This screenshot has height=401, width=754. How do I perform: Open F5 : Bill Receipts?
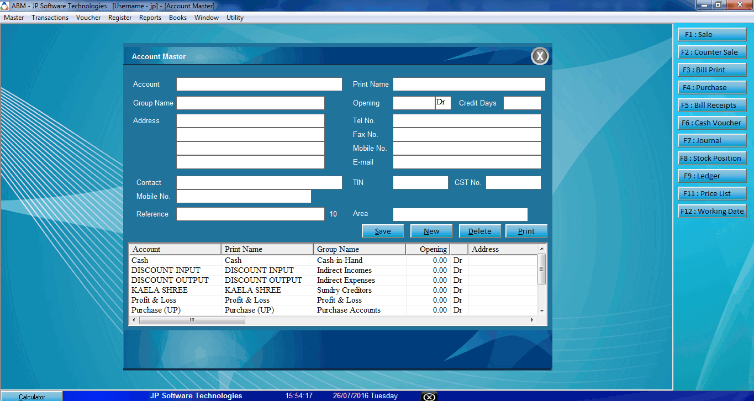point(712,105)
